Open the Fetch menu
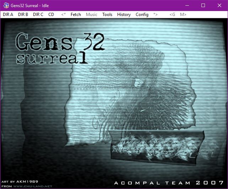 click(76, 15)
